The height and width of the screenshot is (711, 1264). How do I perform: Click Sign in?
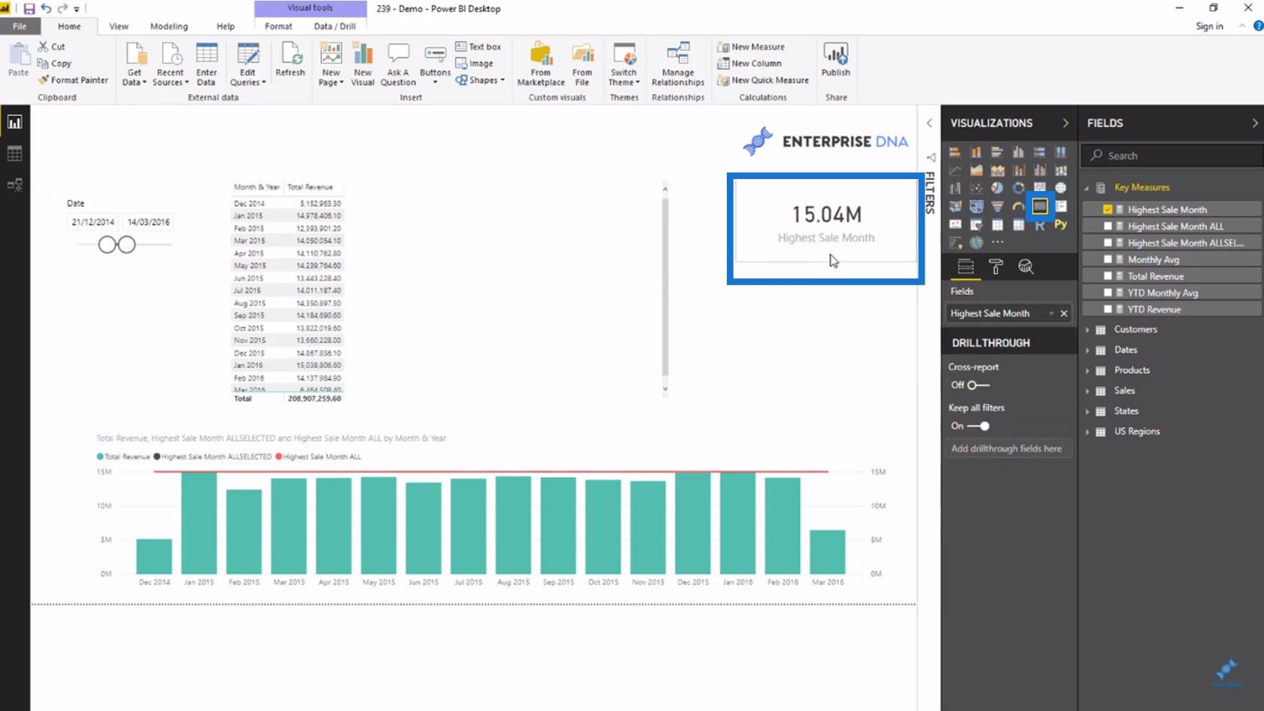(1209, 26)
